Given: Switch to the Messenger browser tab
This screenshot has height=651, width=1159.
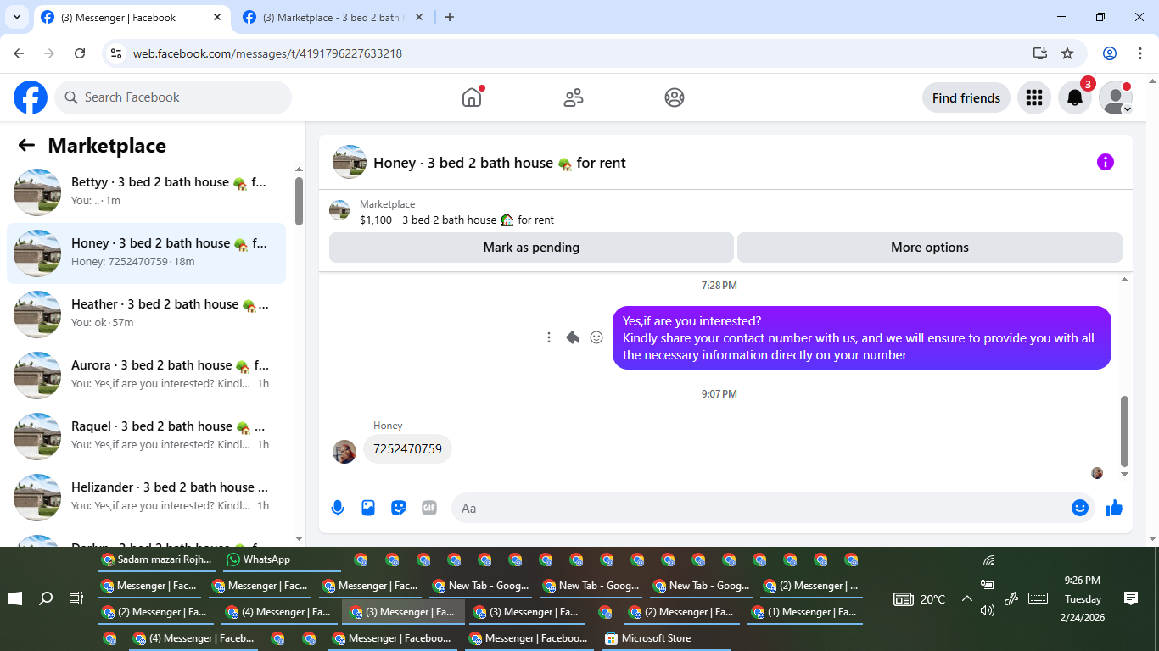Looking at the screenshot, I should click(132, 17).
